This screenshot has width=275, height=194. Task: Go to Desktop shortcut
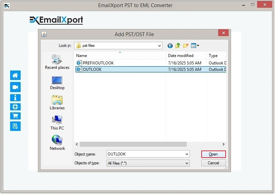(x=57, y=83)
